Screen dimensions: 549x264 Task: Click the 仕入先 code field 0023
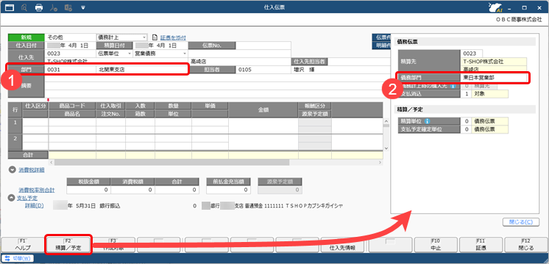click(x=71, y=54)
